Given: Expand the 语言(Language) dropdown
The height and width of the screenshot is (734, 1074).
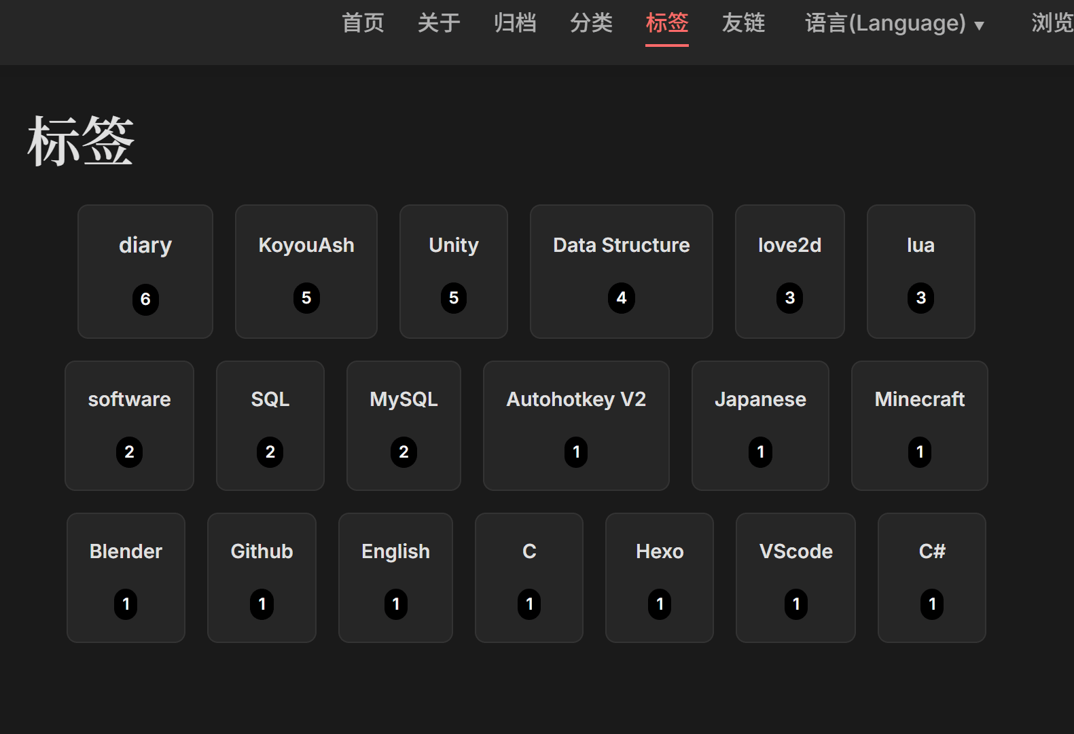Looking at the screenshot, I should coord(894,24).
